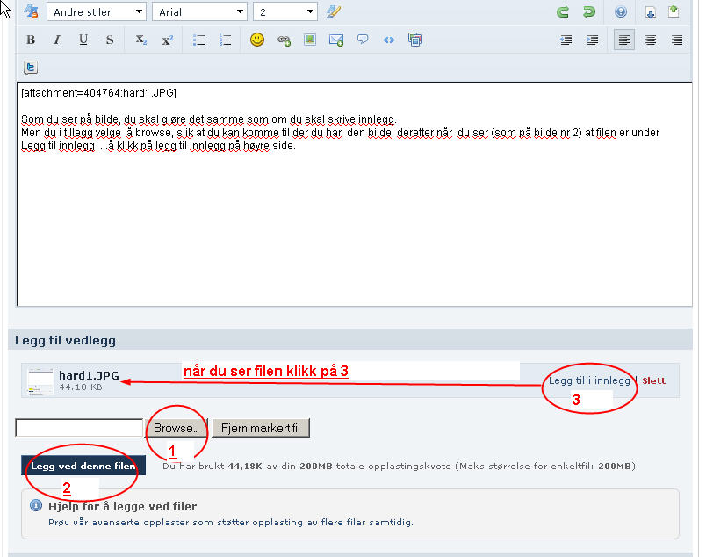
Task: Apply subscript formatting
Action: tap(141, 40)
